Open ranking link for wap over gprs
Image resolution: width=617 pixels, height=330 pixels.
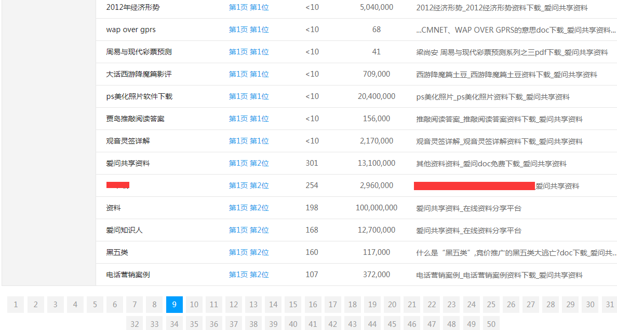click(x=249, y=30)
